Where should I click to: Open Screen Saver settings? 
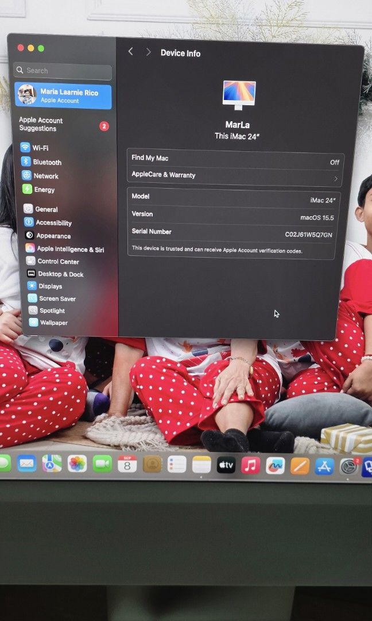pos(52,298)
